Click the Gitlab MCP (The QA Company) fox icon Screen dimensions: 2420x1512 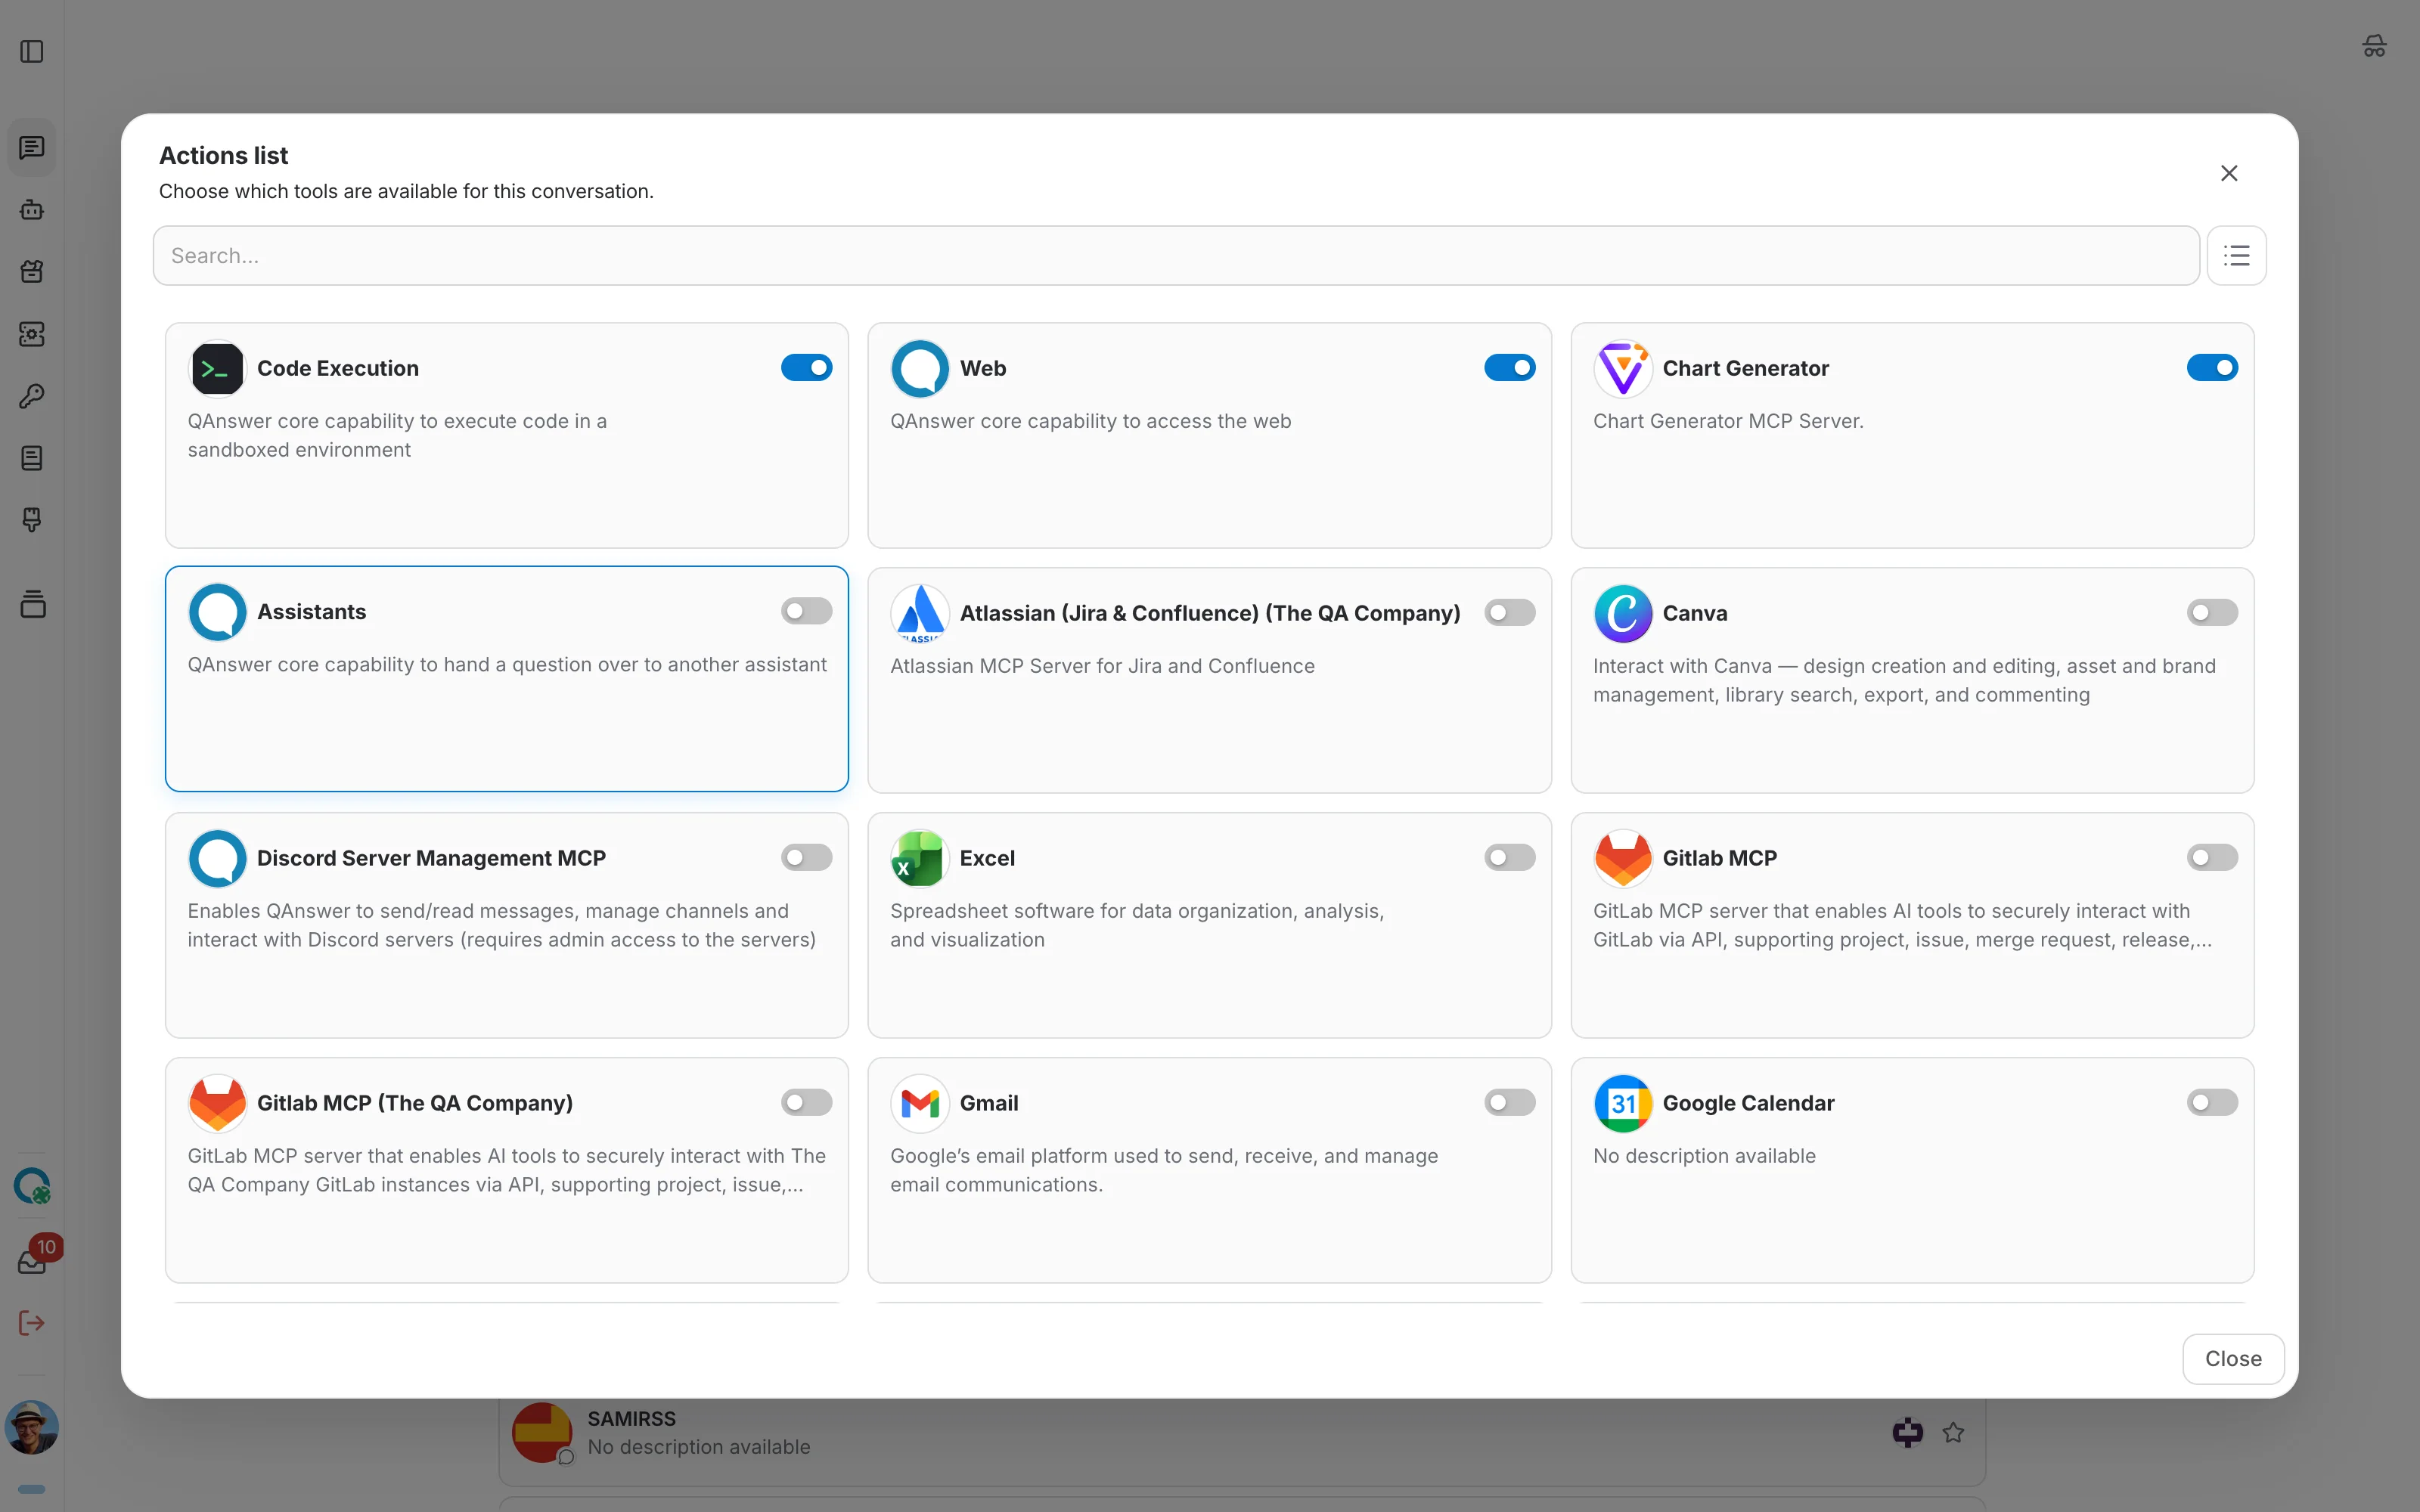pyautogui.click(x=217, y=1104)
